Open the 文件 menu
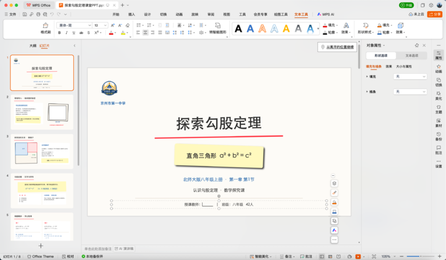The width and height of the screenshot is (446, 260). pos(11,14)
